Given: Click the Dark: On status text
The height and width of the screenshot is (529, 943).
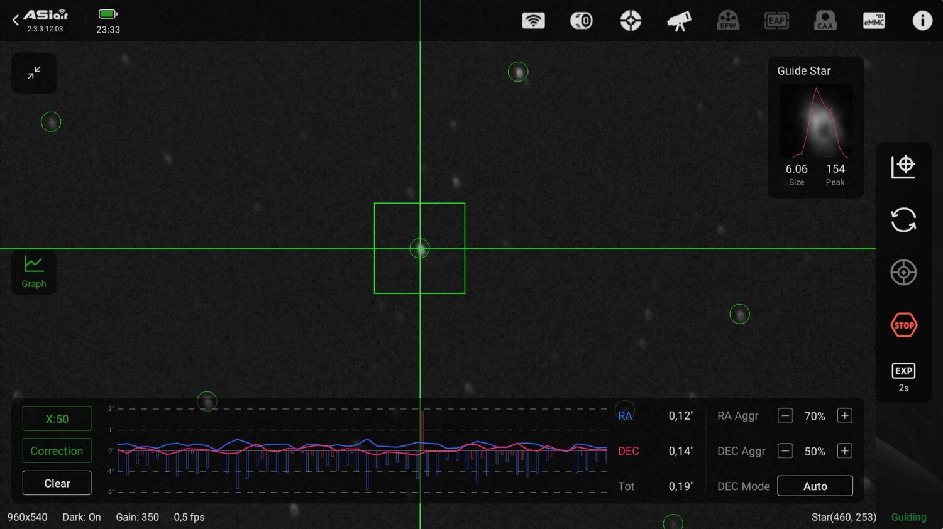Looking at the screenshot, I should coord(82,517).
